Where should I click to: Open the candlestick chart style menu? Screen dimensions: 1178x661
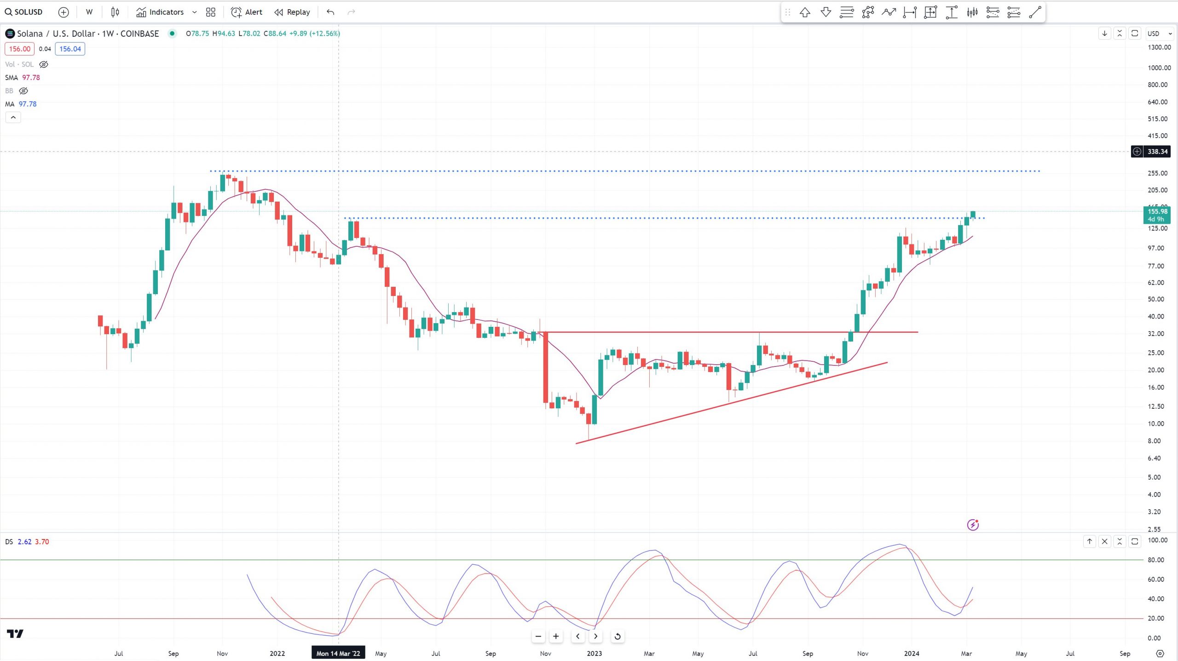[115, 12]
